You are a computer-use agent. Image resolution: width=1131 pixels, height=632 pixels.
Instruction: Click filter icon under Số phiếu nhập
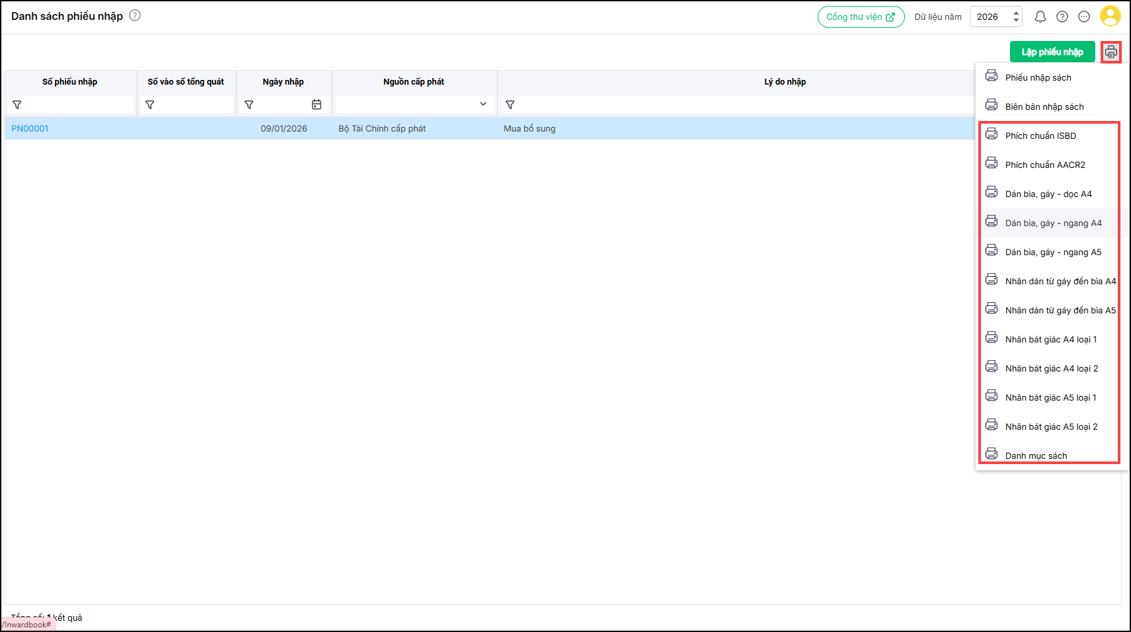tap(17, 105)
